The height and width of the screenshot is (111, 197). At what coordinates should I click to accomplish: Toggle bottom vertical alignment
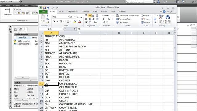93,16
